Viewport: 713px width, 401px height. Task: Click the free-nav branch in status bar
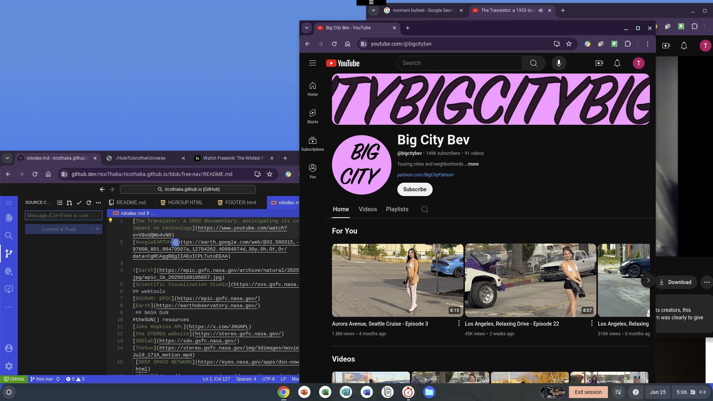(42, 379)
